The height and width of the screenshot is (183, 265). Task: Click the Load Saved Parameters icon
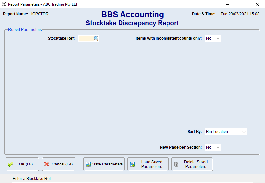[132, 164]
